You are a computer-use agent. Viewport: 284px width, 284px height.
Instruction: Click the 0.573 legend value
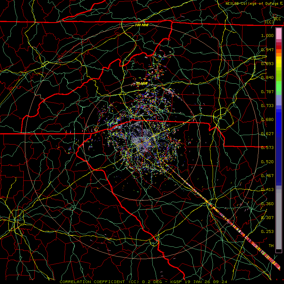click(x=267, y=148)
